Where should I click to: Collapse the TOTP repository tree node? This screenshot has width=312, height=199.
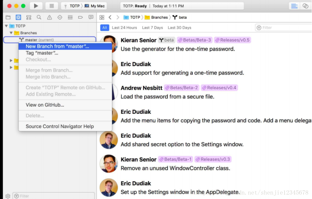pos(6,26)
